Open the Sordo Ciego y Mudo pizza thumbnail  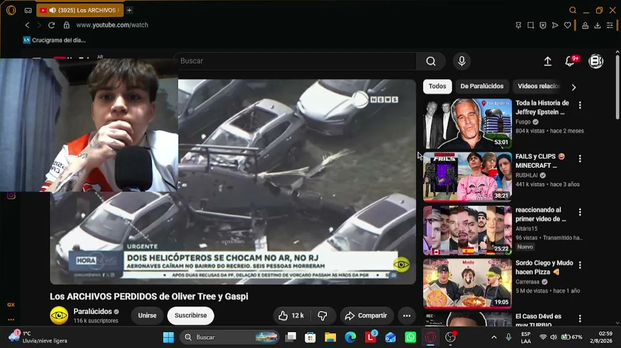467,283
